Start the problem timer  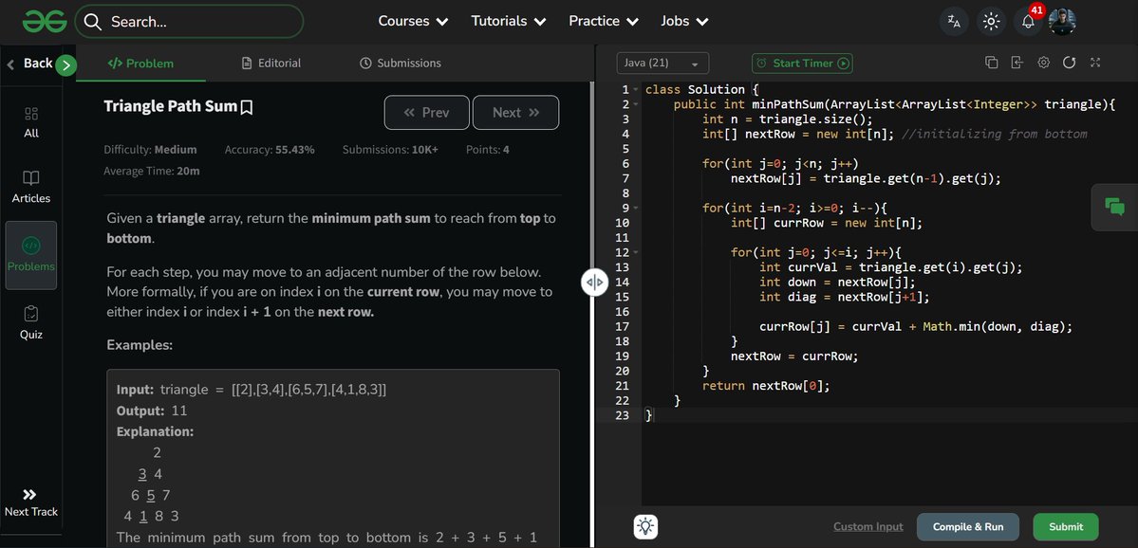pos(800,62)
